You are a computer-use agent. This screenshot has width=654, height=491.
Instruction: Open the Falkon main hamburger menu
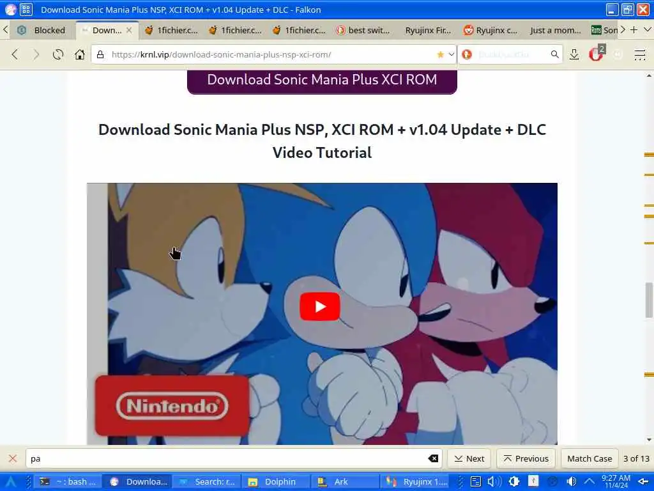point(639,54)
